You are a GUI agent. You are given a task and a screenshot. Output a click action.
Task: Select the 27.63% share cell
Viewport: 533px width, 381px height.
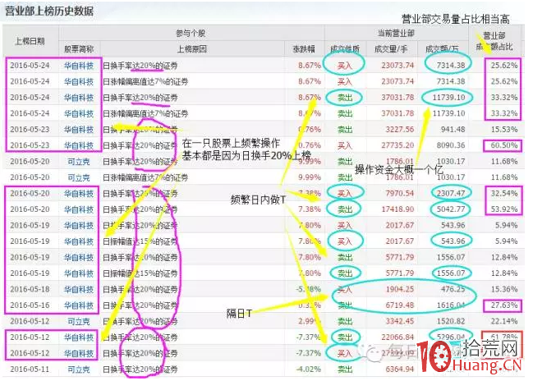[503, 305]
